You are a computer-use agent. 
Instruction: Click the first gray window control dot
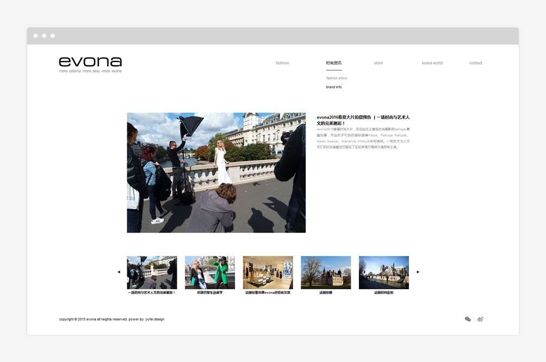pos(35,36)
